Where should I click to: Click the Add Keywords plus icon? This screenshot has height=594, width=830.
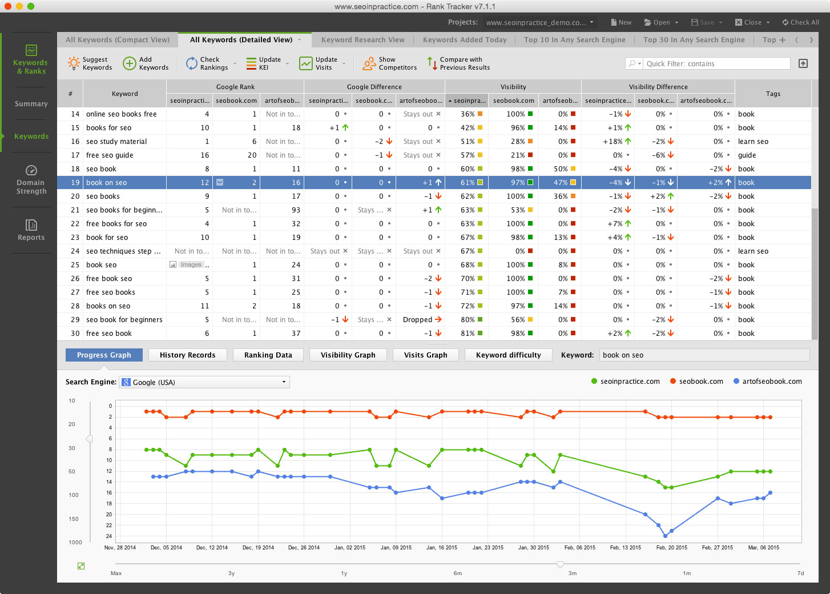[x=130, y=63]
